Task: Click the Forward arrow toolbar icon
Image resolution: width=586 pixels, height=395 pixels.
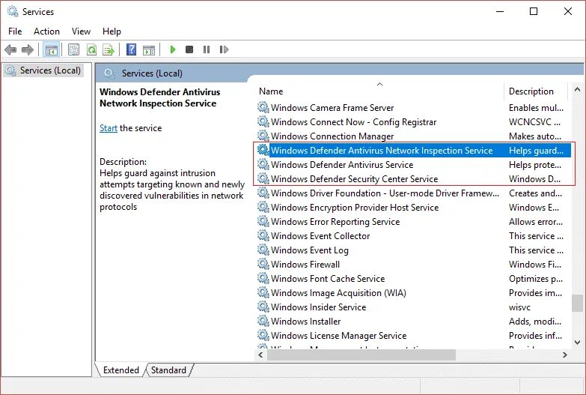Action: pyautogui.click(x=28, y=49)
